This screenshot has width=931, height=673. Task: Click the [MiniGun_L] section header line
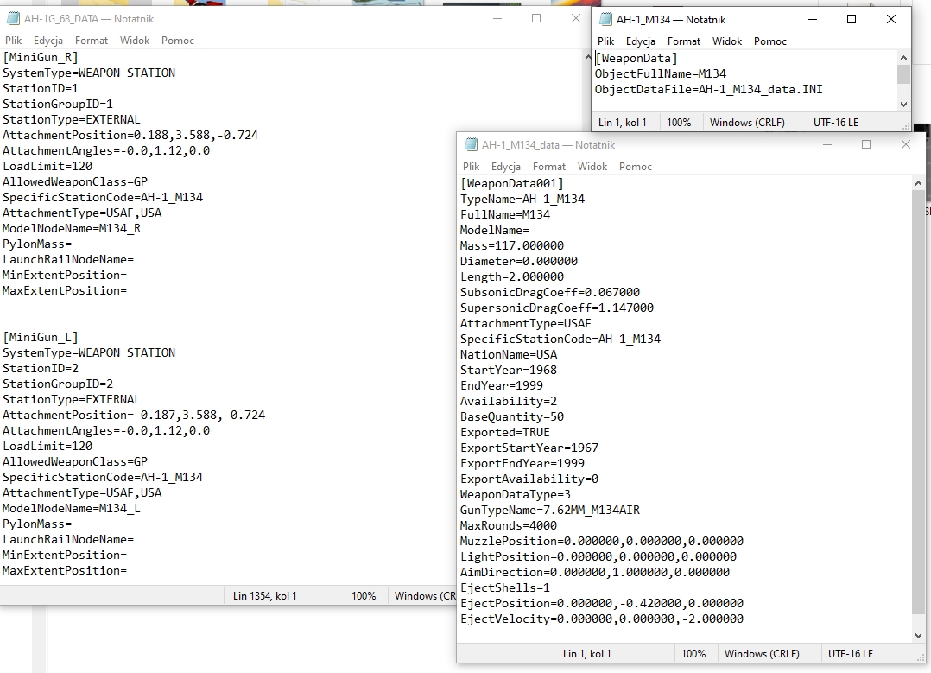click(41, 337)
